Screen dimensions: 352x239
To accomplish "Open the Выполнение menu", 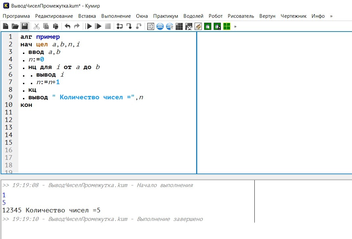I will [x=116, y=16].
